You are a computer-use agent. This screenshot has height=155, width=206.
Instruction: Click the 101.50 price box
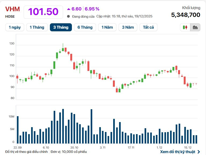43,12
